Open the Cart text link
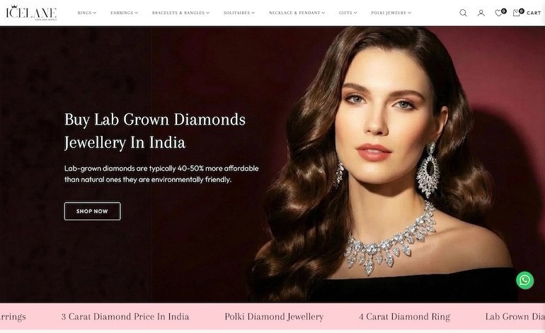Screen dimensions: 545x333 click(x=534, y=13)
